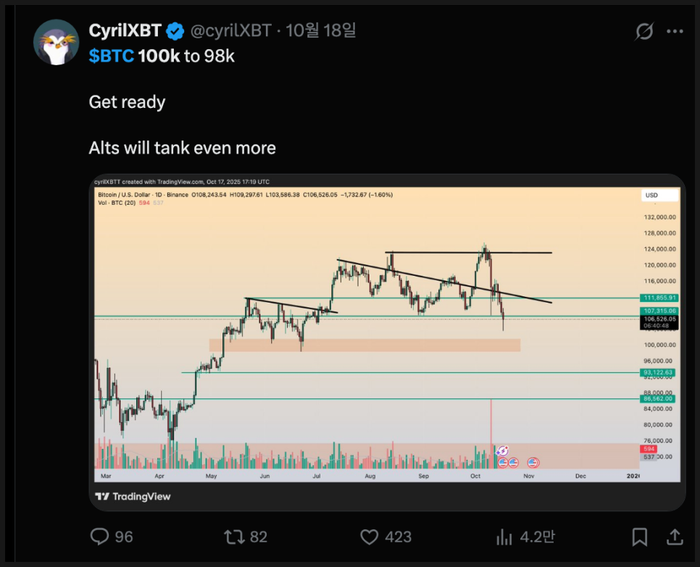Viewport: 700px width, 567px height.
Task: Click the 86,562.00 price level label
Action: coord(658,398)
